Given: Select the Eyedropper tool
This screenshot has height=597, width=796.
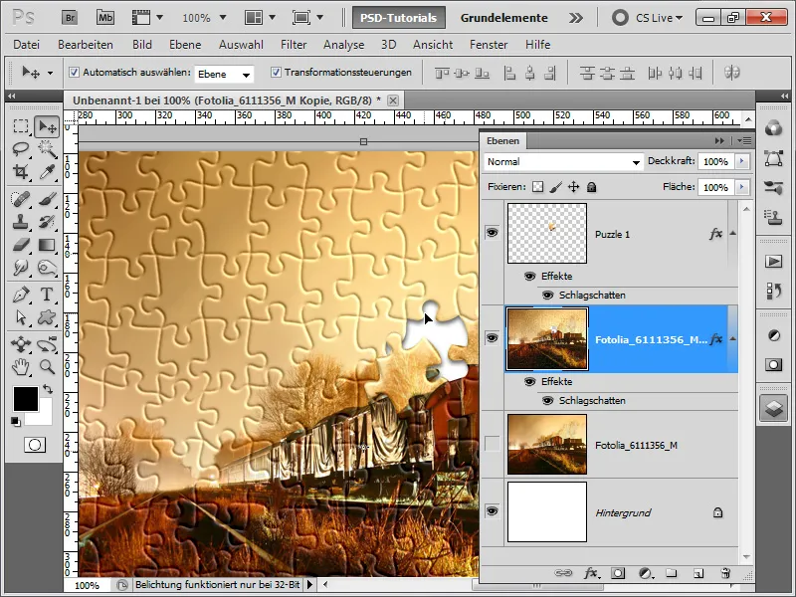Looking at the screenshot, I should tap(47, 172).
